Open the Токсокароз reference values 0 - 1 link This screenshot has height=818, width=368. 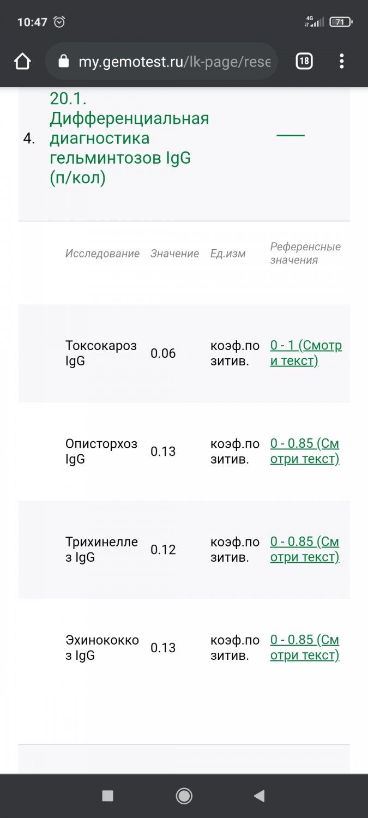tap(306, 353)
